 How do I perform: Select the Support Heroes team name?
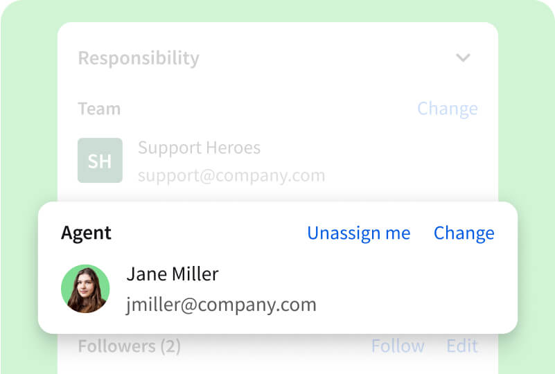(199, 148)
